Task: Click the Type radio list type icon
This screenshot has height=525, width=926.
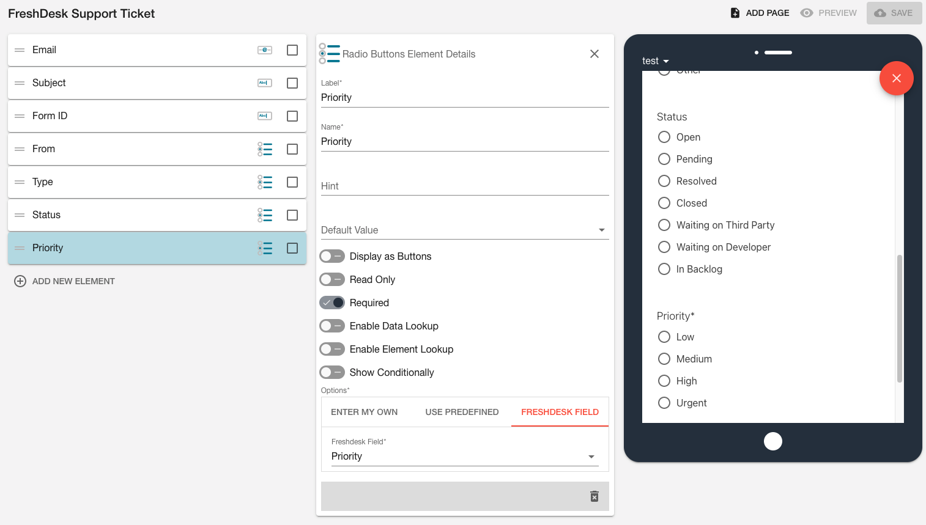Action: (265, 182)
